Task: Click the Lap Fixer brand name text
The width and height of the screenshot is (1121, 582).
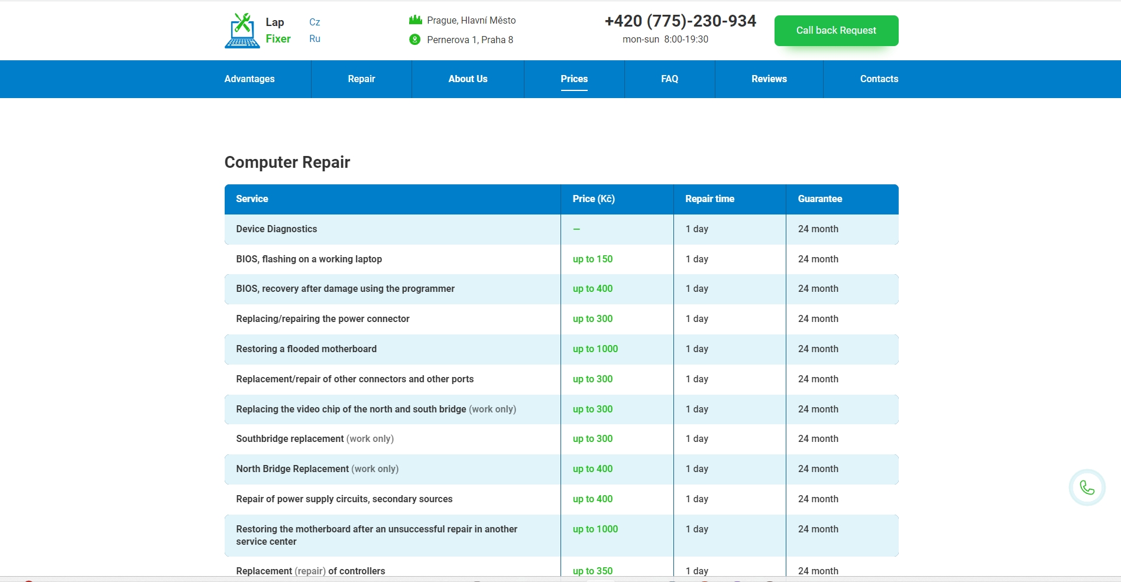Action: click(x=277, y=31)
